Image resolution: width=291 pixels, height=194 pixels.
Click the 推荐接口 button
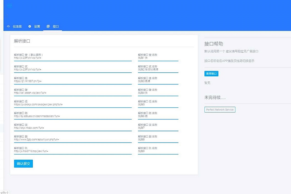[211, 74]
